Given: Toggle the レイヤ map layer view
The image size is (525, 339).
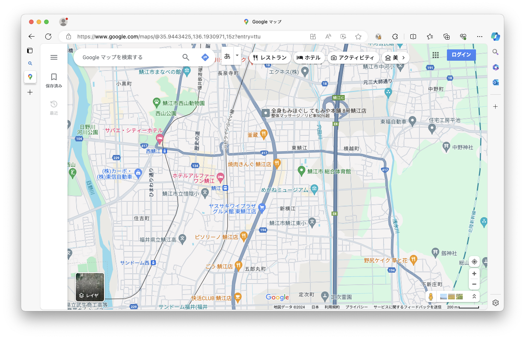Looking at the screenshot, I should 90,287.
